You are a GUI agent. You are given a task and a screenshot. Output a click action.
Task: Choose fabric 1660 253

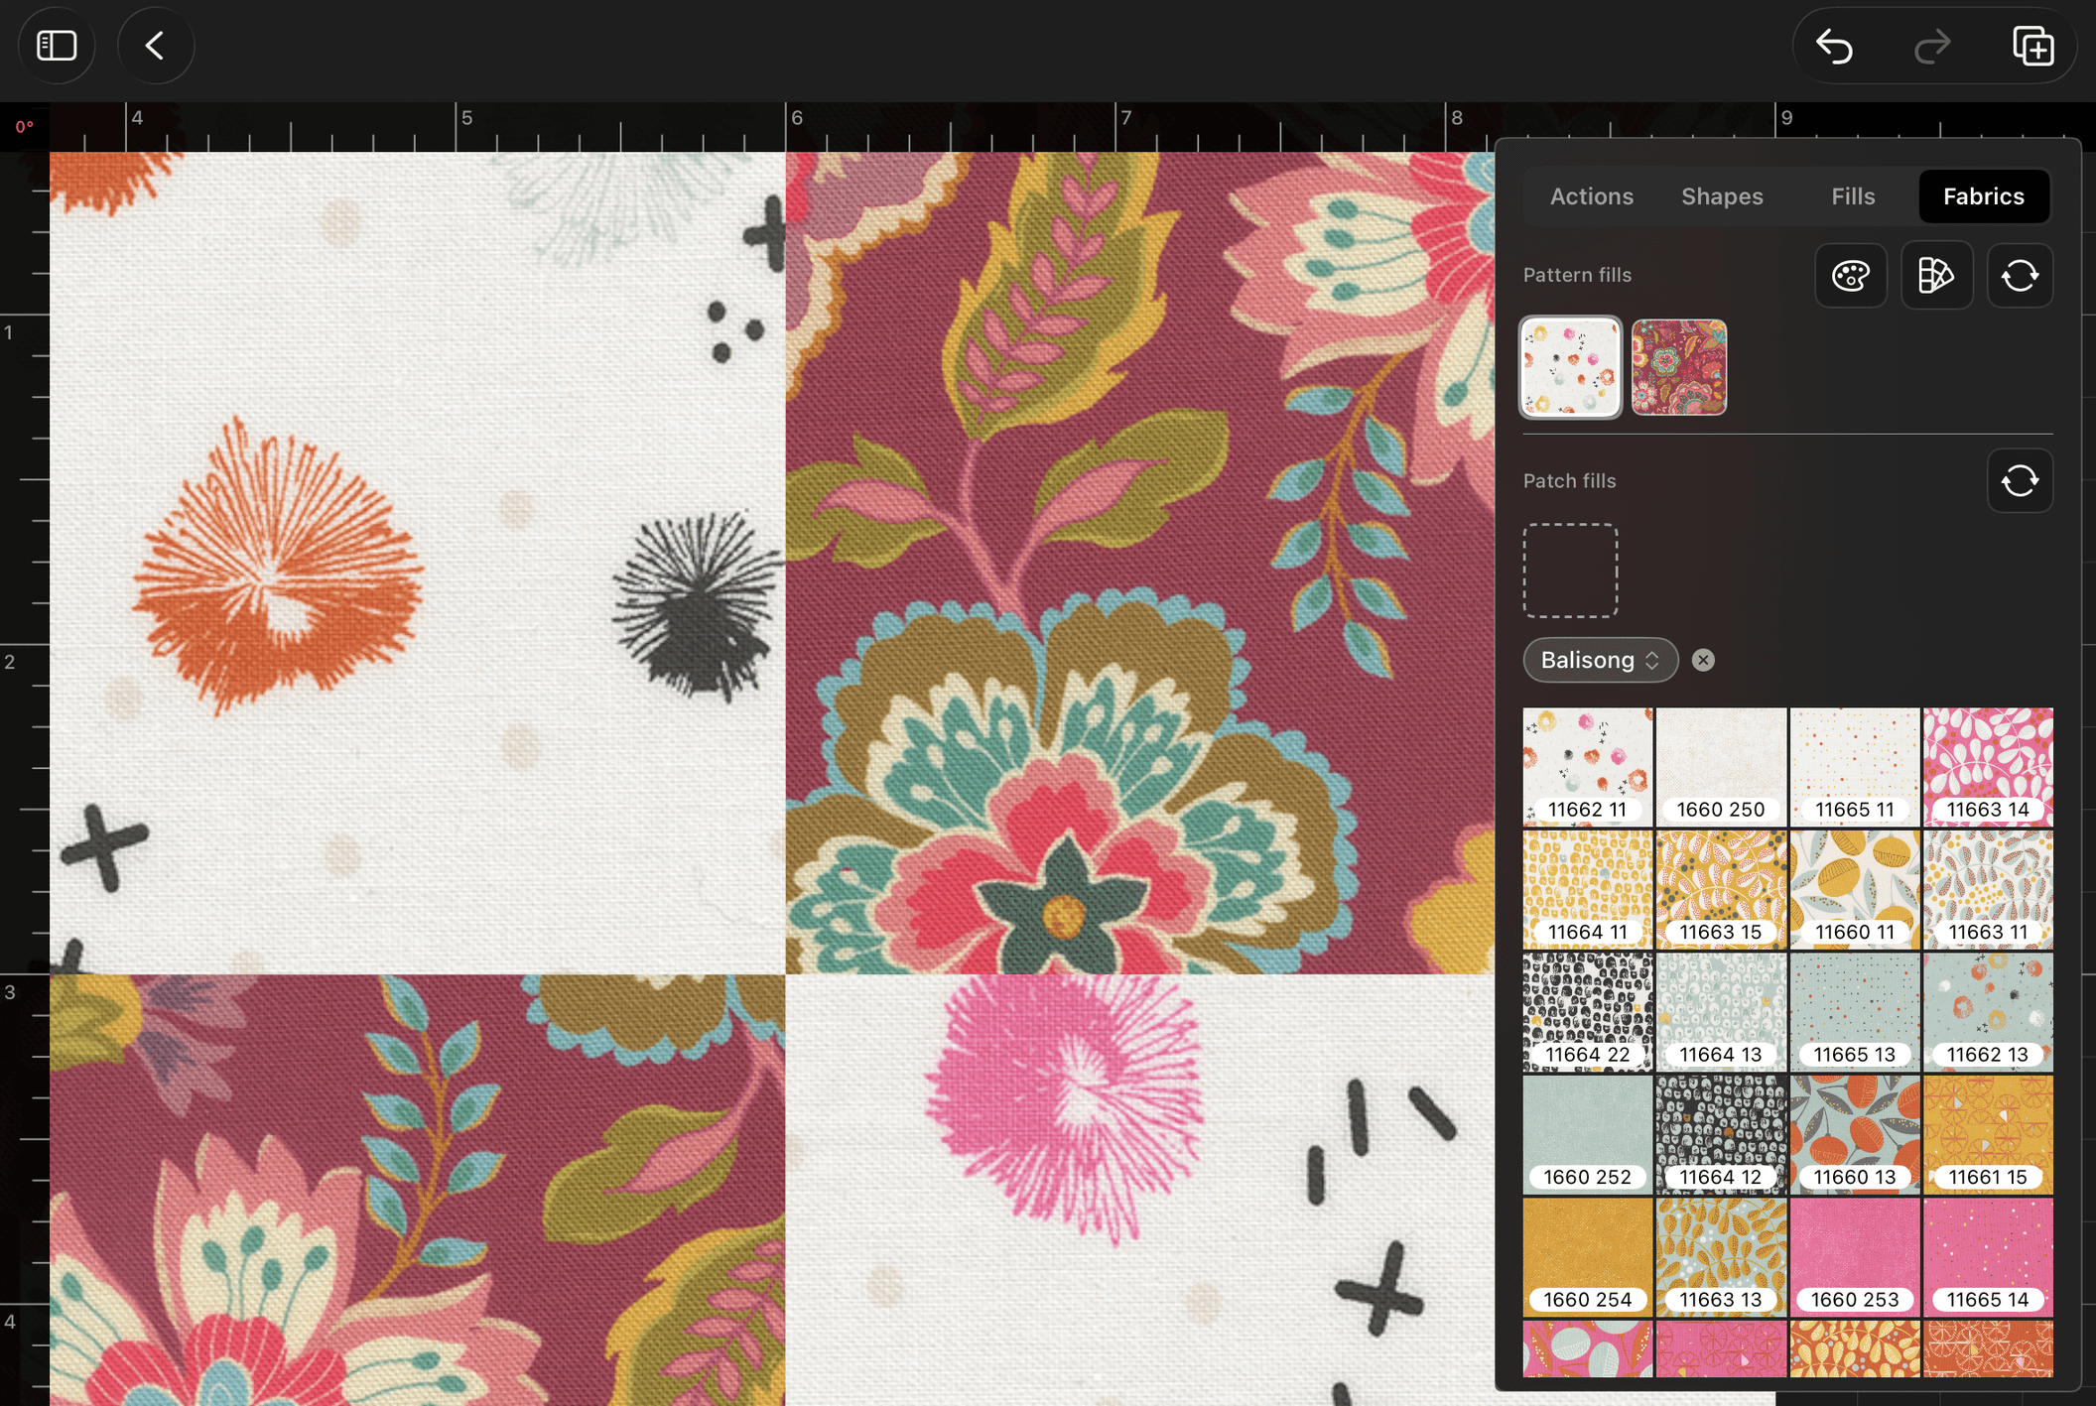click(1855, 1257)
